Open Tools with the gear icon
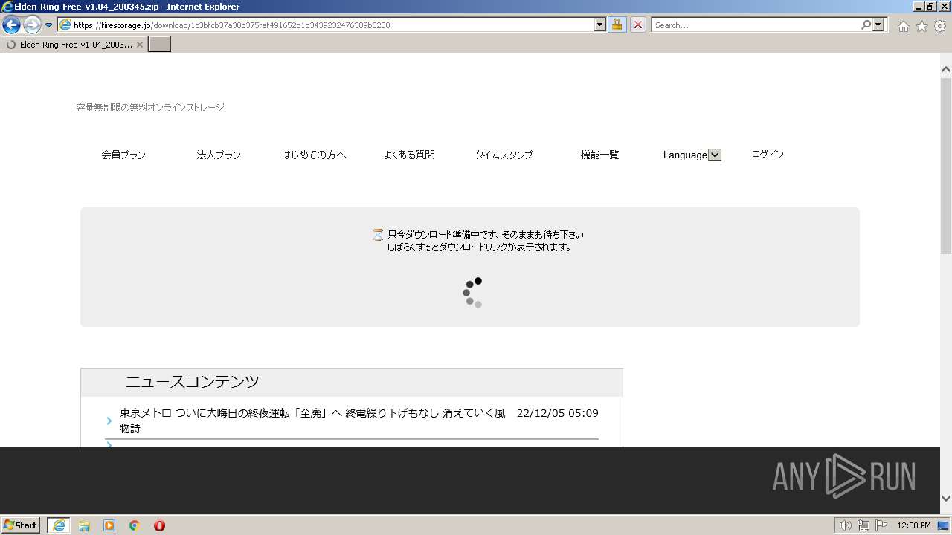Screen dimensions: 952x535 [940, 26]
